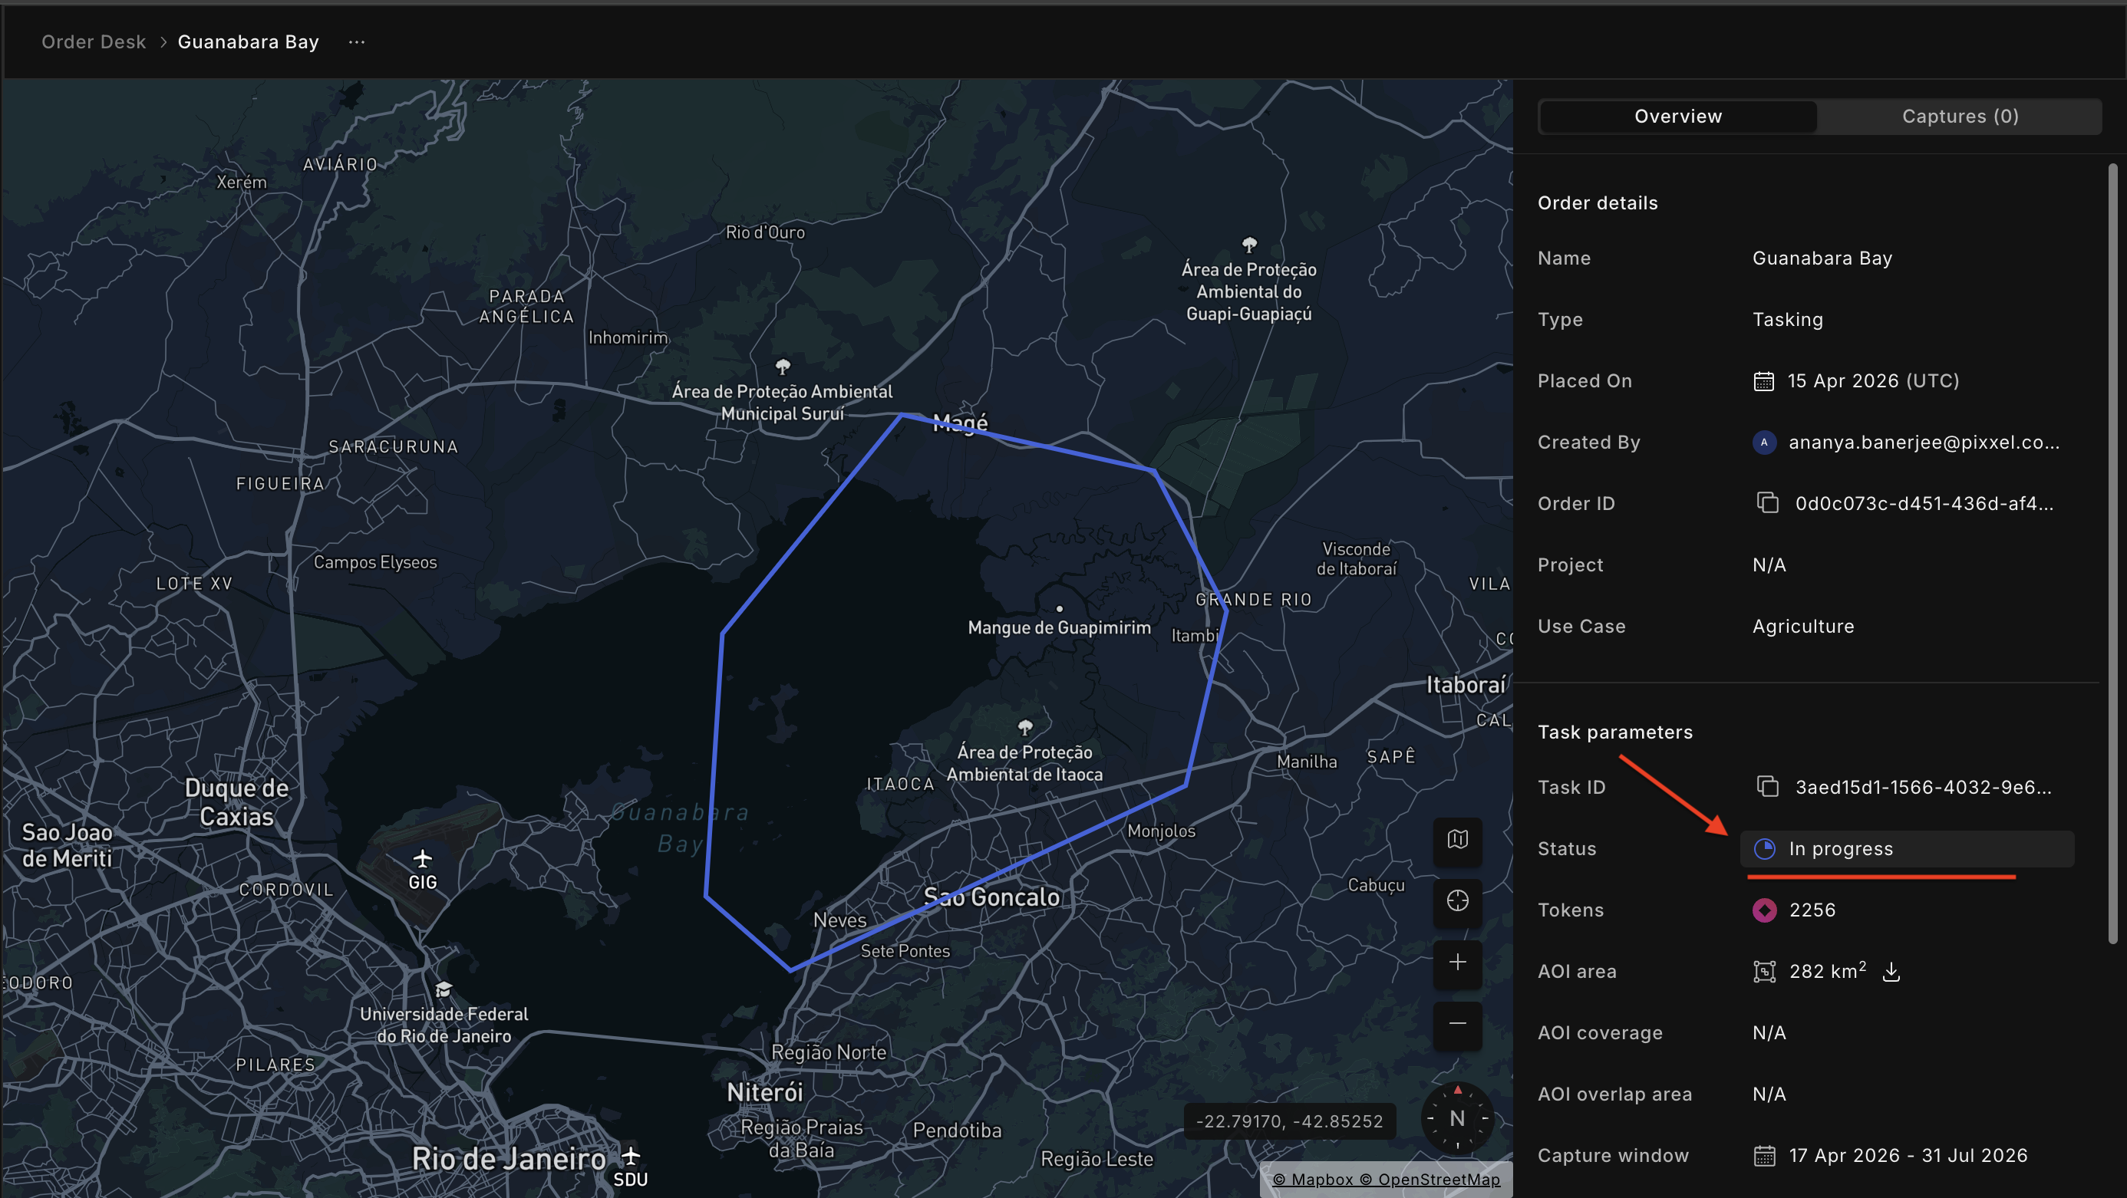Viewport: 2127px width, 1198px height.
Task: Click the Placed On calendar icon
Action: pyautogui.click(x=1764, y=381)
